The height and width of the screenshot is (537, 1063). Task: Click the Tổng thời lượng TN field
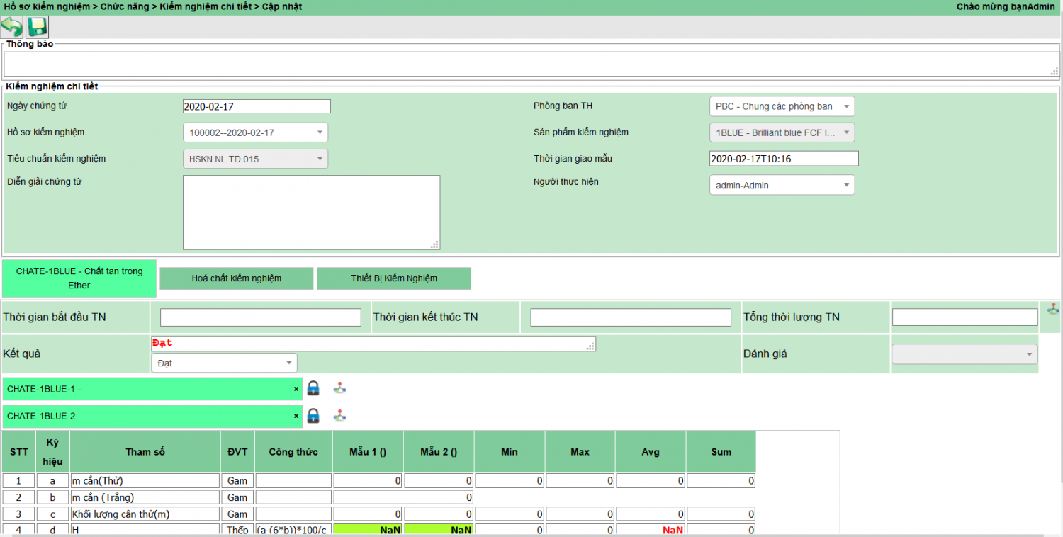pos(964,317)
